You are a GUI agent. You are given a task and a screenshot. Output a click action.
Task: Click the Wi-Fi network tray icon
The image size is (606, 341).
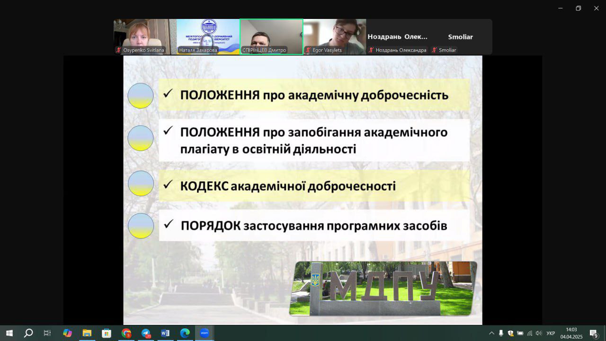[529, 333]
